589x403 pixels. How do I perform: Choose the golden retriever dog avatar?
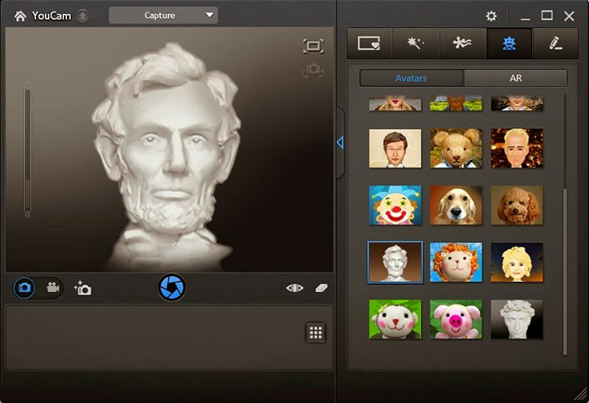pyautogui.click(x=456, y=205)
